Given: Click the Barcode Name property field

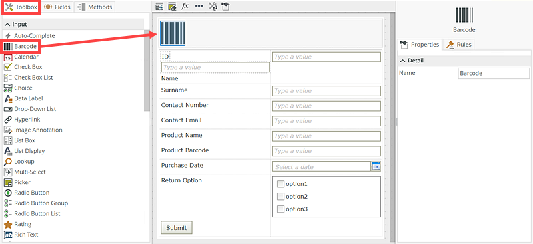Looking at the screenshot, I should [494, 73].
